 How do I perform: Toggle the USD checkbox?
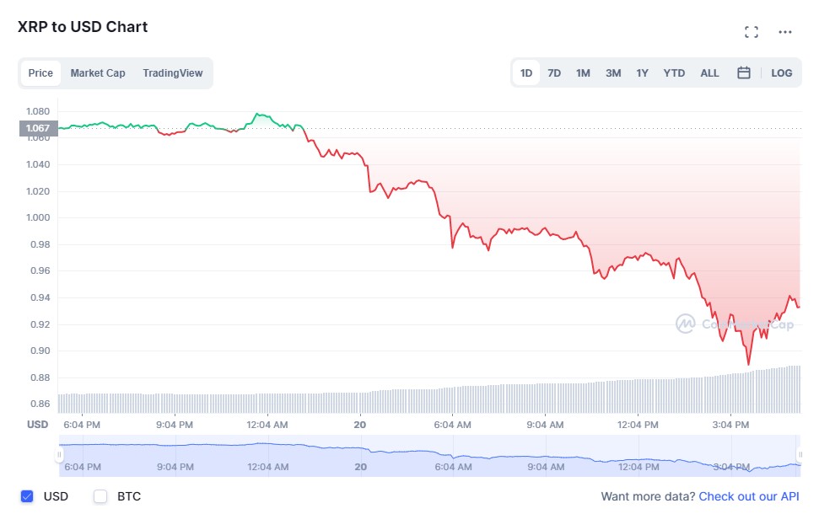click(28, 496)
